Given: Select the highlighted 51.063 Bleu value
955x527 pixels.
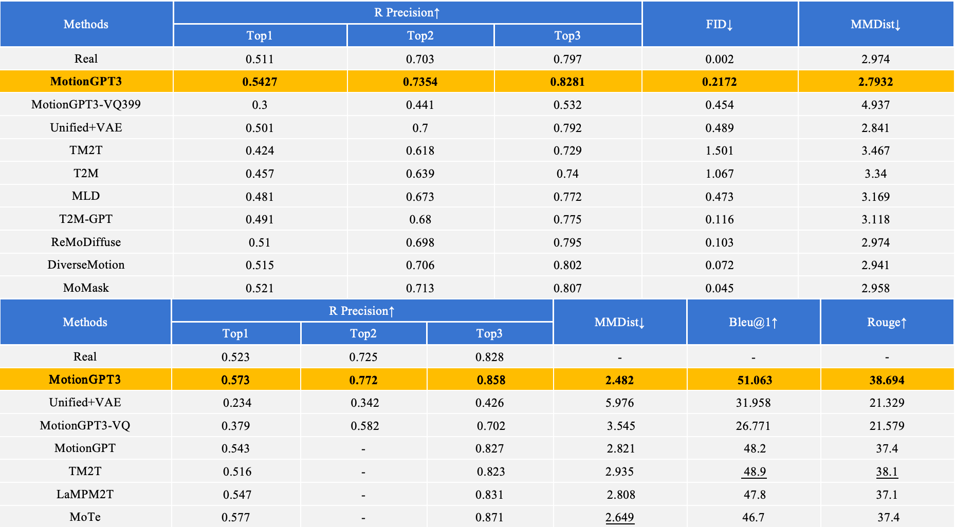Looking at the screenshot, I should point(754,380).
